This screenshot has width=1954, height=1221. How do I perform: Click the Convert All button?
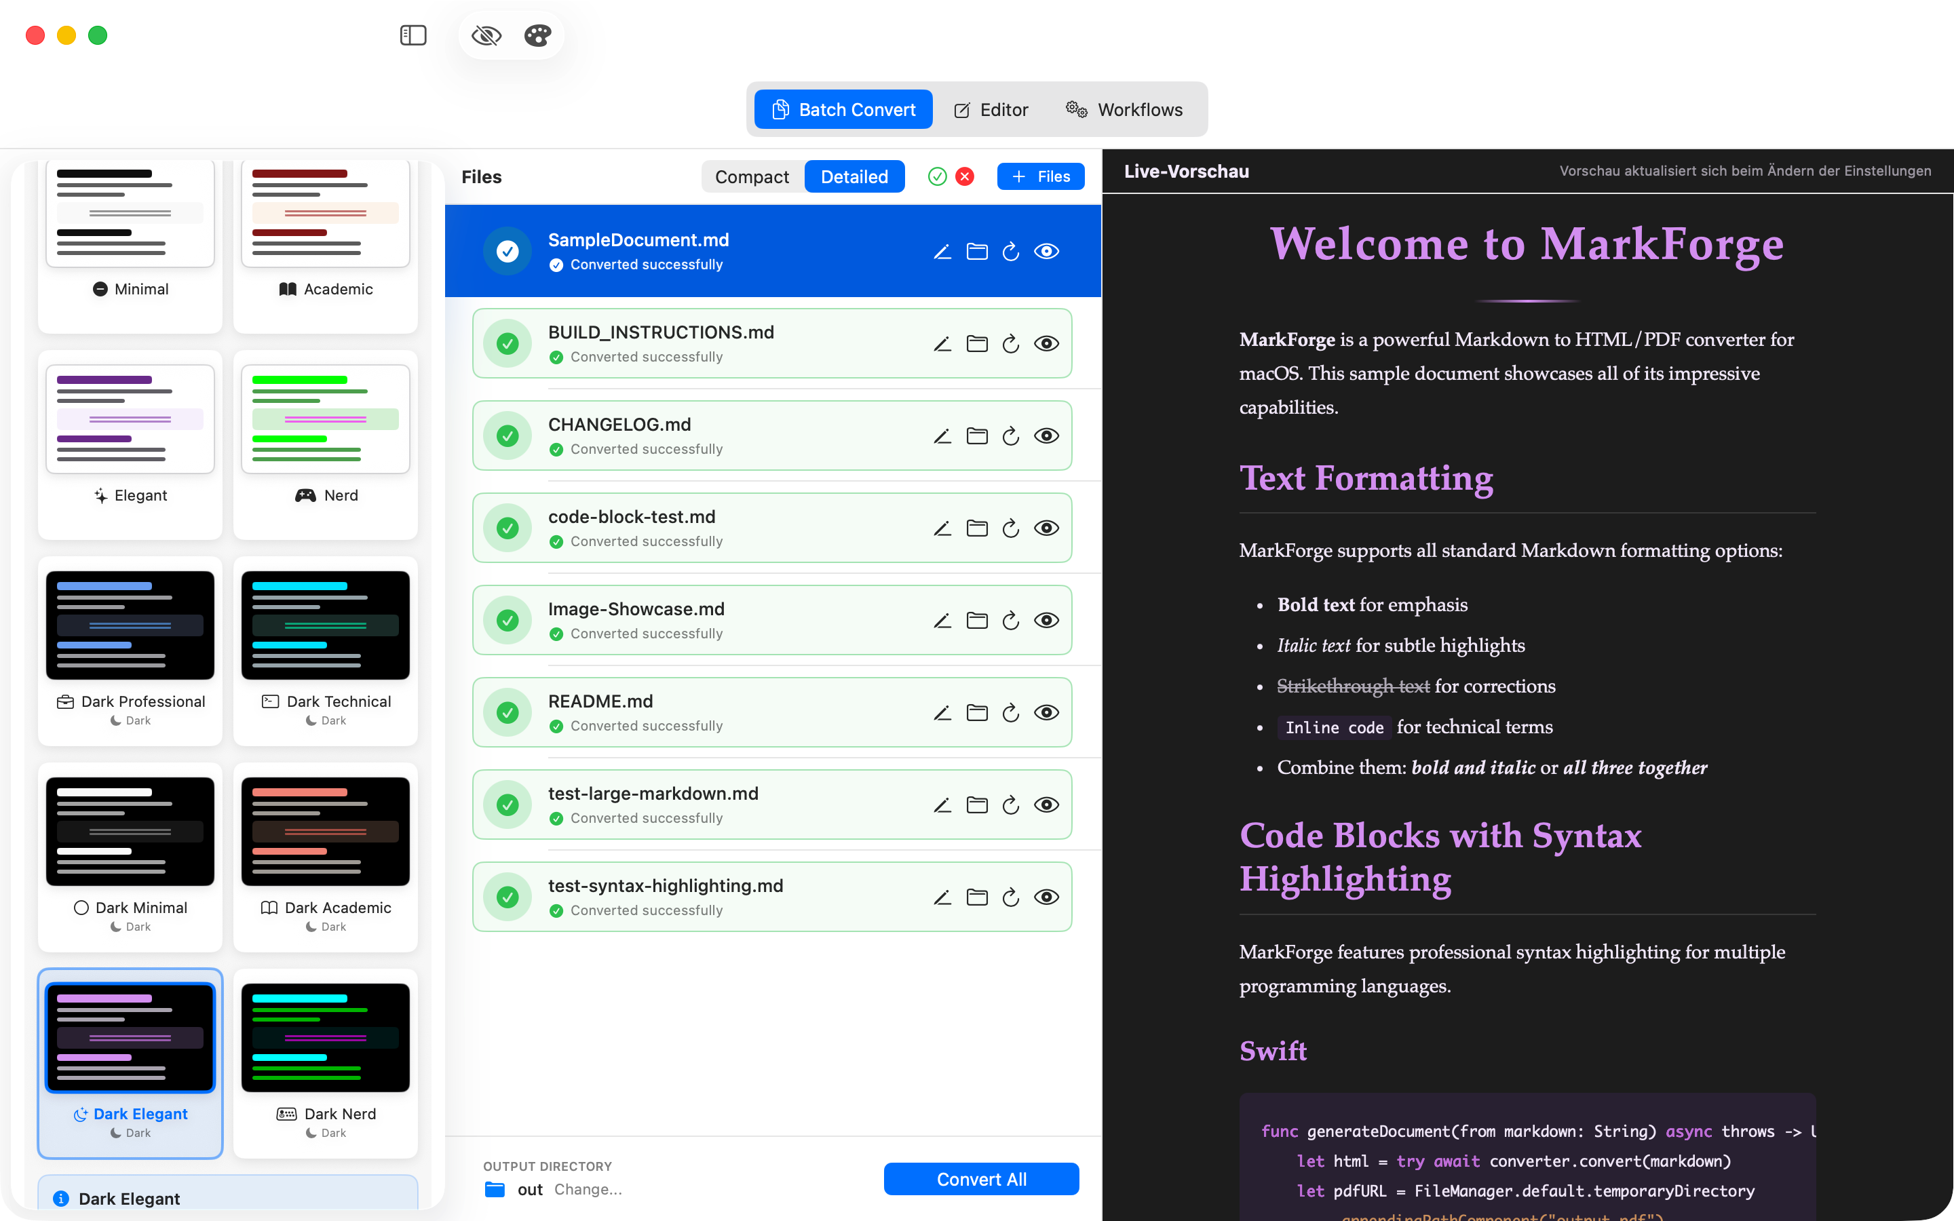[981, 1179]
